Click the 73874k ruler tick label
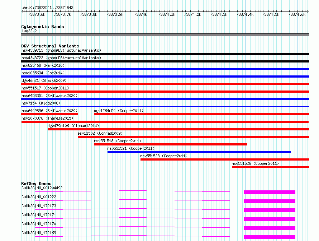 [141, 14]
